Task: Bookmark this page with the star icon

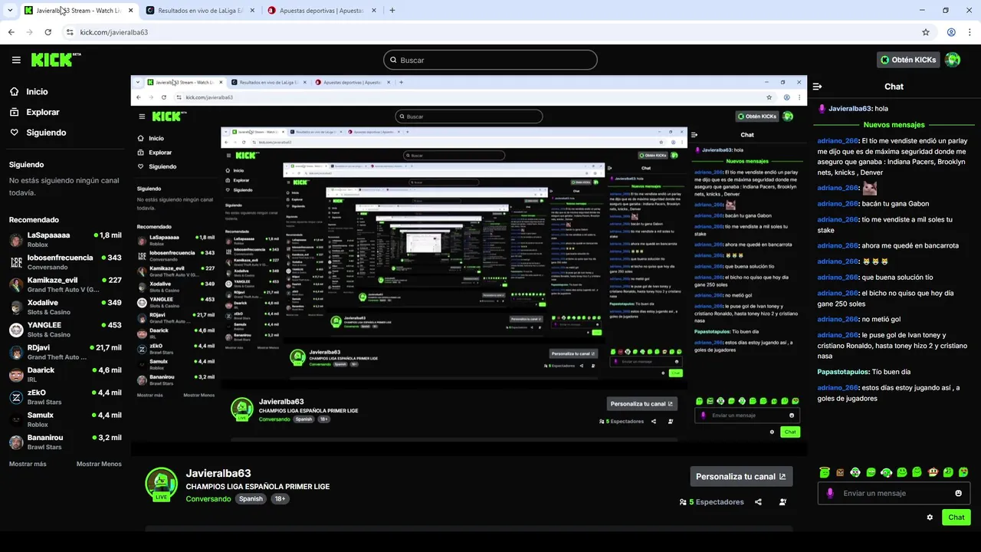Action: pyautogui.click(x=926, y=32)
